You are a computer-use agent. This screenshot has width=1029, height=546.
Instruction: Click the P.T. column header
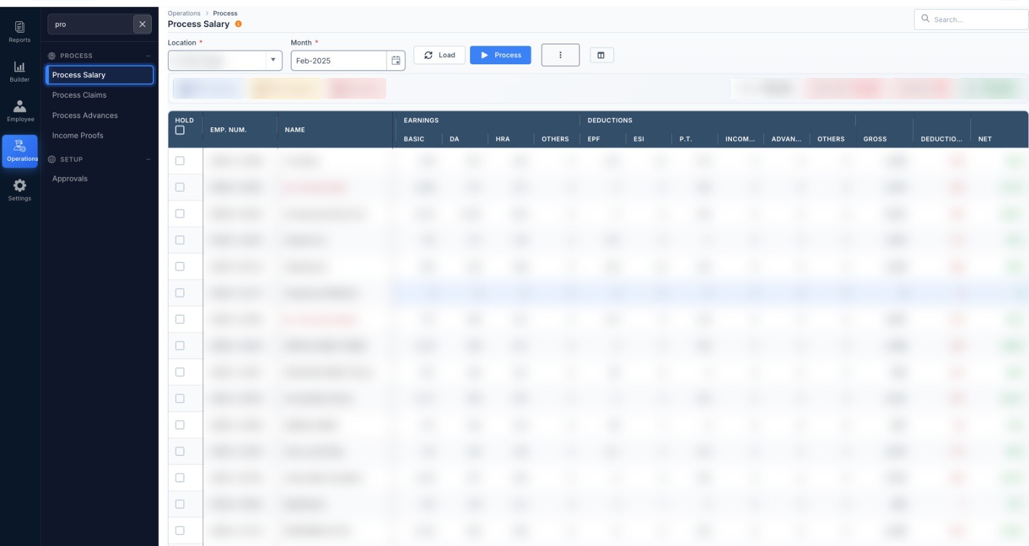pos(686,139)
